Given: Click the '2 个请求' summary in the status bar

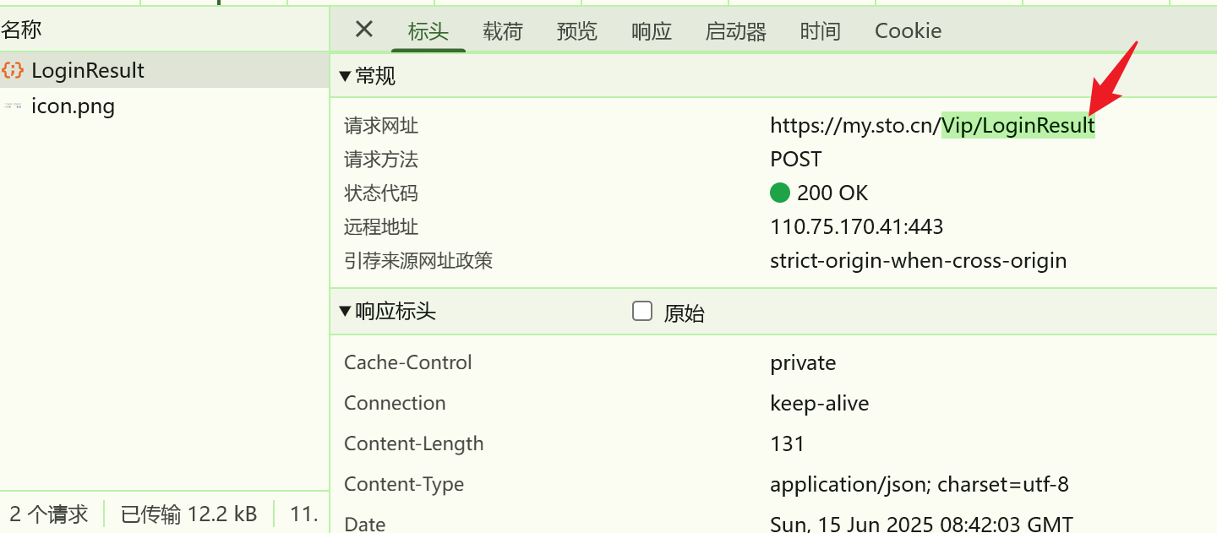Looking at the screenshot, I should (50, 513).
